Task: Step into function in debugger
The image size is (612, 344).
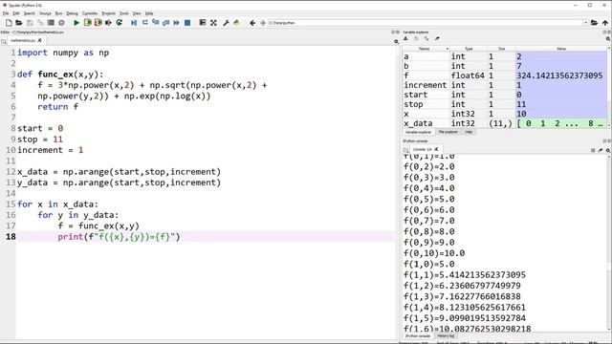Action: pos(155,23)
